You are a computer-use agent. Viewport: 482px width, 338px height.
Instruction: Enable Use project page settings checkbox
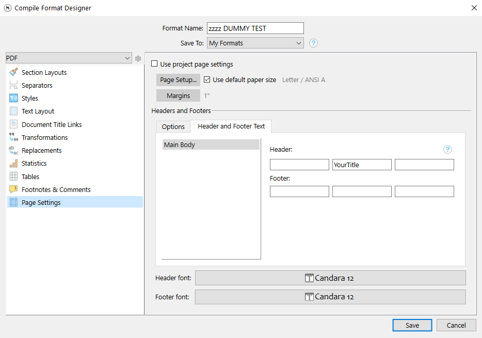[154, 65]
